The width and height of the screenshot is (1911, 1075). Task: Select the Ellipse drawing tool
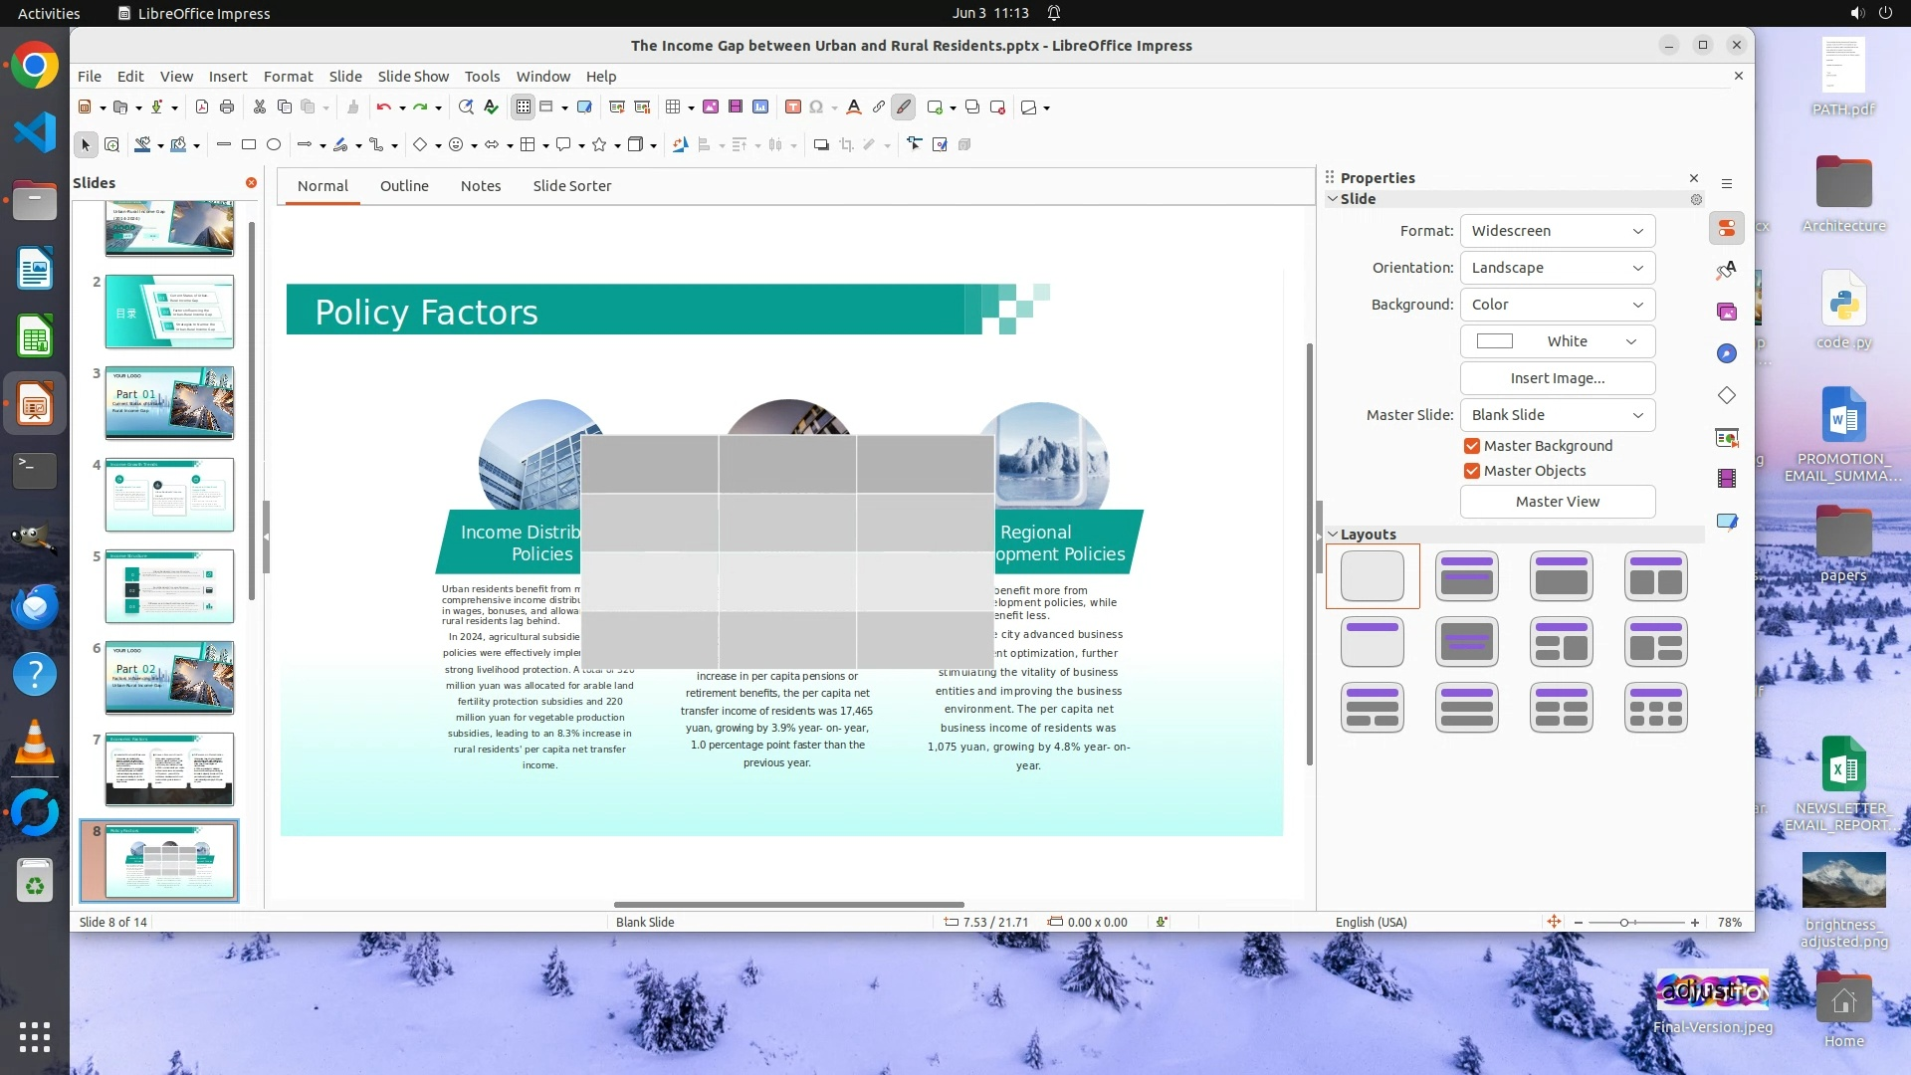(274, 145)
